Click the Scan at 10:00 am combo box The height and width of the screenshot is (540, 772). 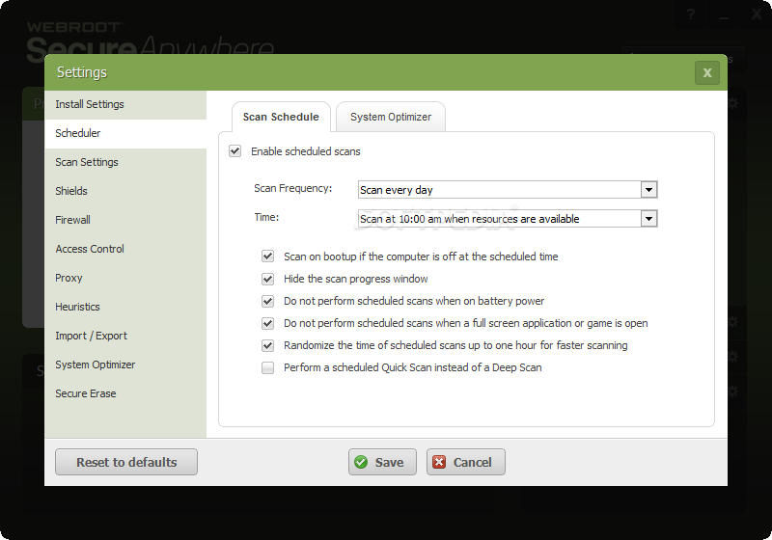tap(508, 218)
